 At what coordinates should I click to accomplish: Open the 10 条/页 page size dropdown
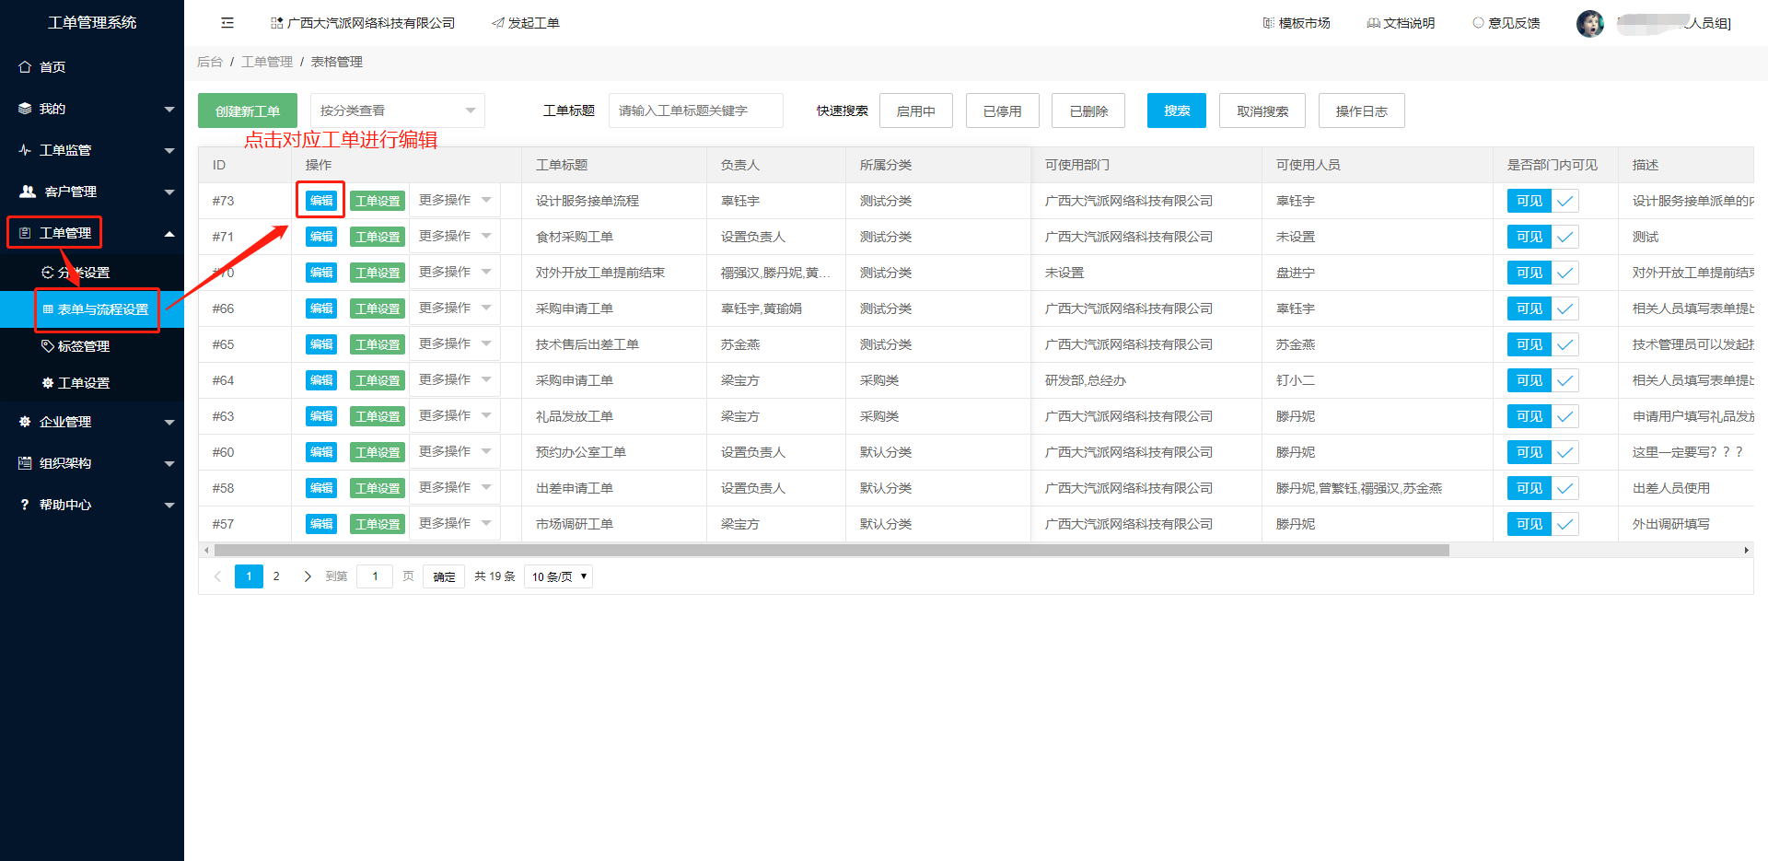[559, 576]
